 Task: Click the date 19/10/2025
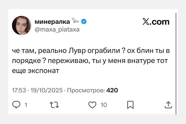45,90
